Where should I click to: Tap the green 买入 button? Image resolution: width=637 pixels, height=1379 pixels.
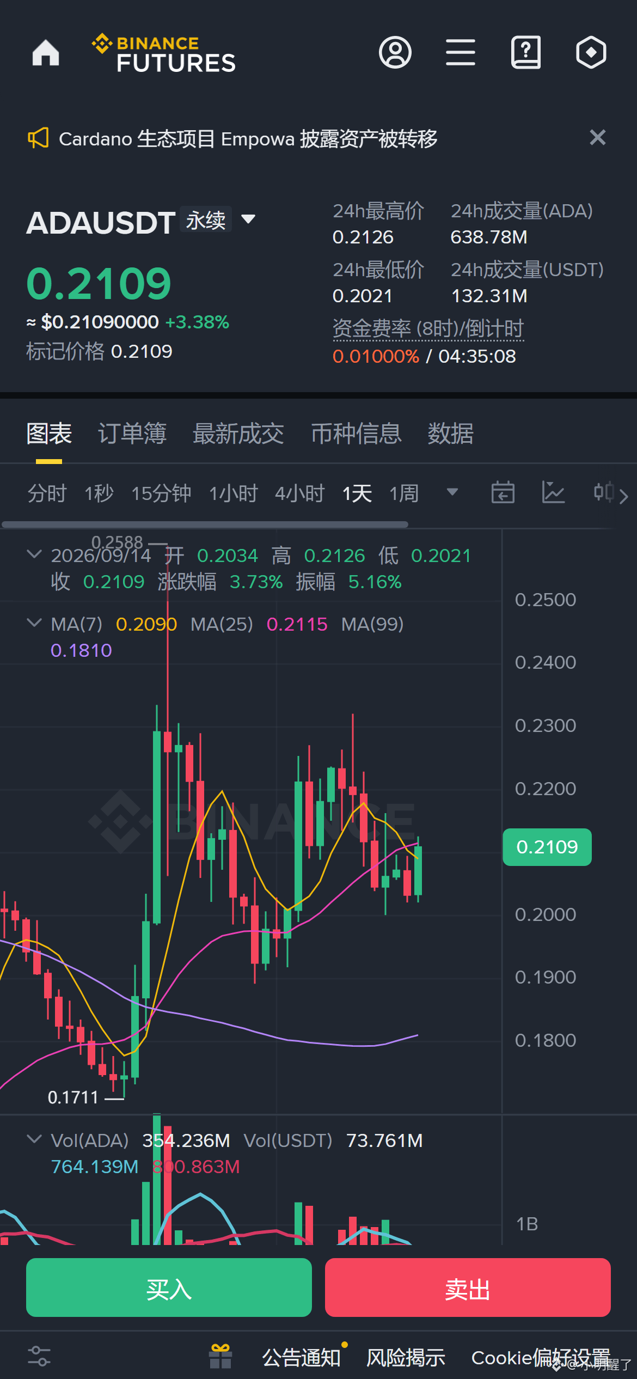[169, 1288]
